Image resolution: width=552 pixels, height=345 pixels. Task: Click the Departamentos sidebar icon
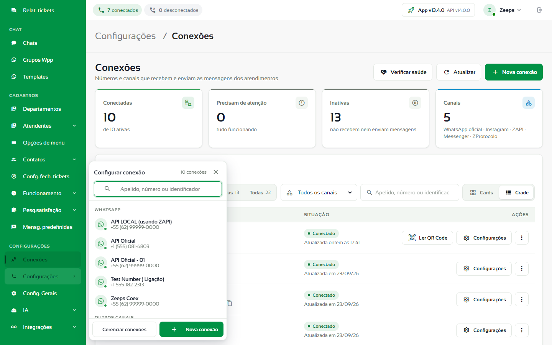pyautogui.click(x=14, y=109)
